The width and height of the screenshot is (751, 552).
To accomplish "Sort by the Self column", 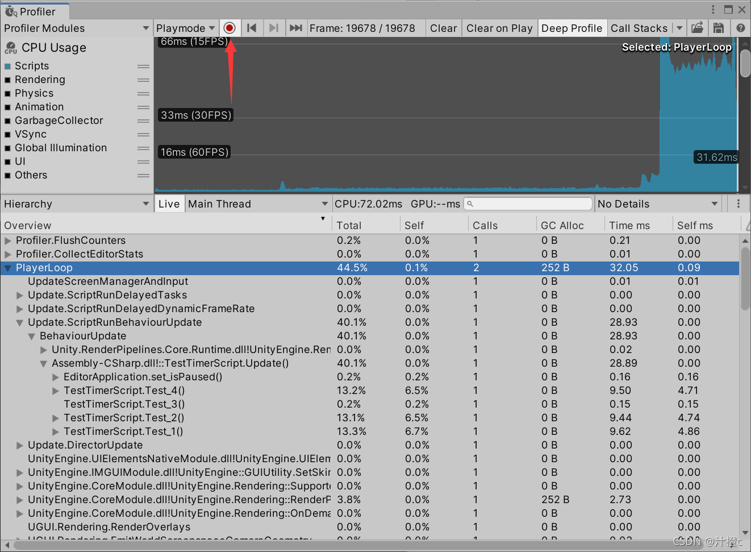I will (434, 225).
